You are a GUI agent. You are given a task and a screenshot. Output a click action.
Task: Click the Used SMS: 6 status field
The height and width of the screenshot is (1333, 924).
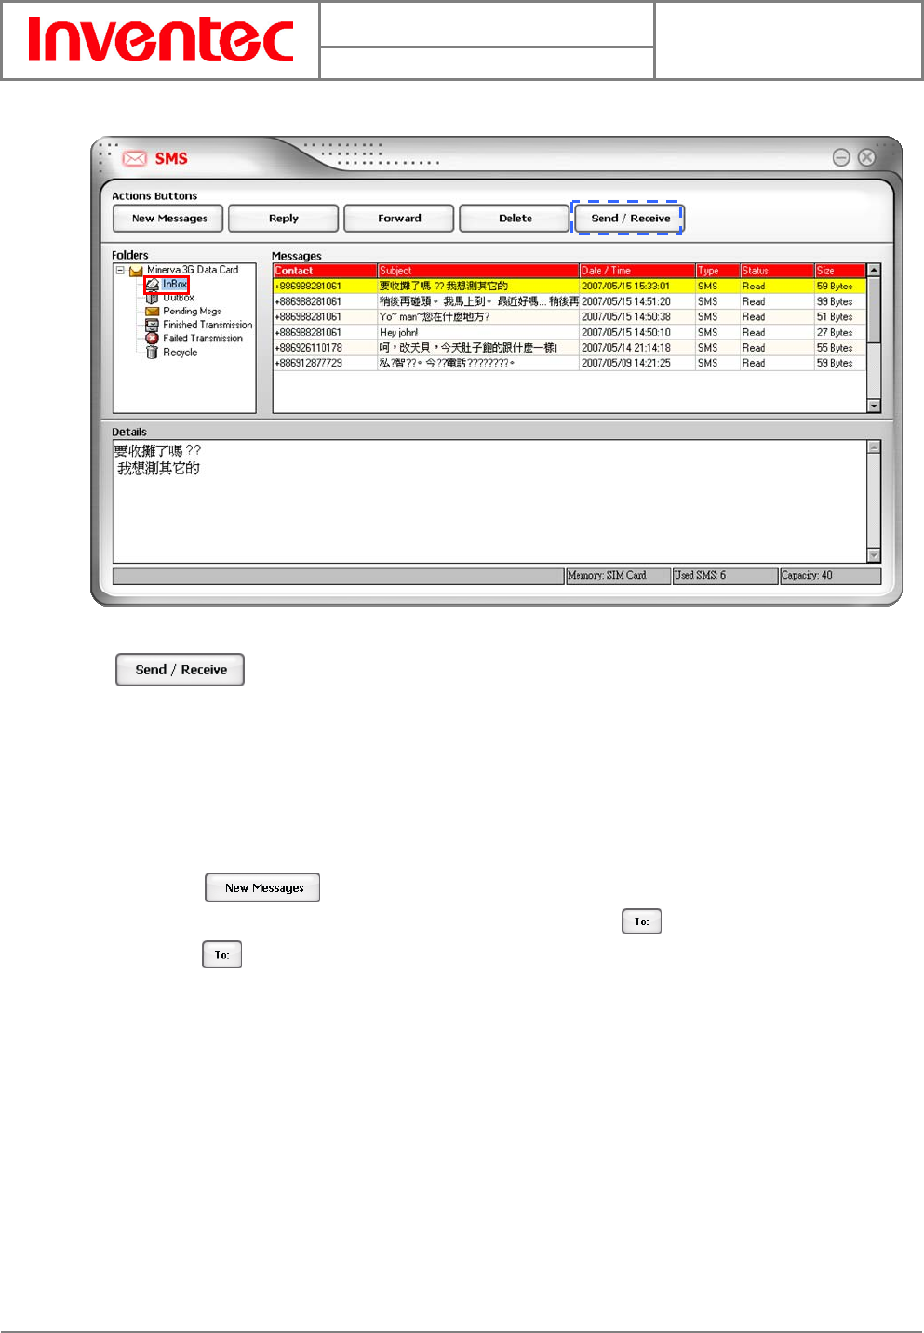pyautogui.click(x=725, y=576)
